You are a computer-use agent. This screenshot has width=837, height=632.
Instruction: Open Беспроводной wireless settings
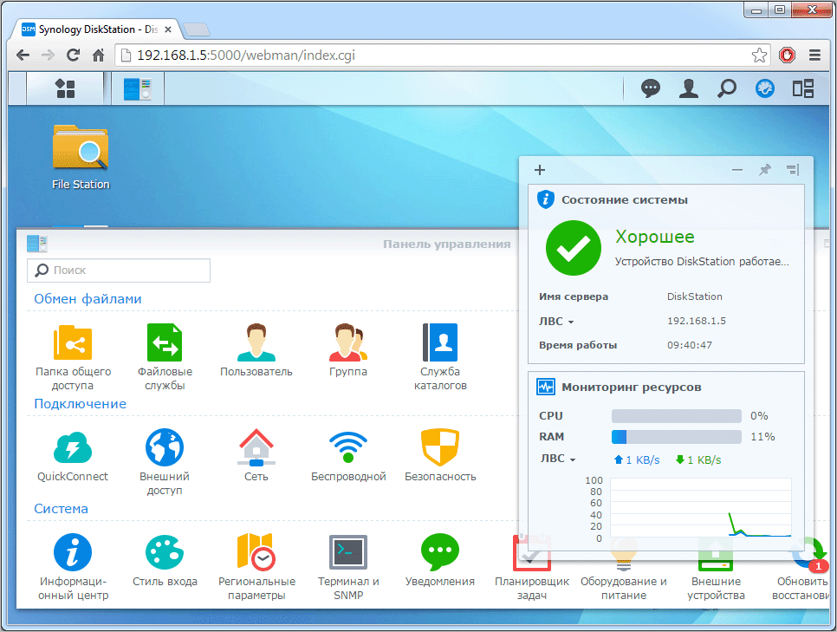[x=348, y=455]
